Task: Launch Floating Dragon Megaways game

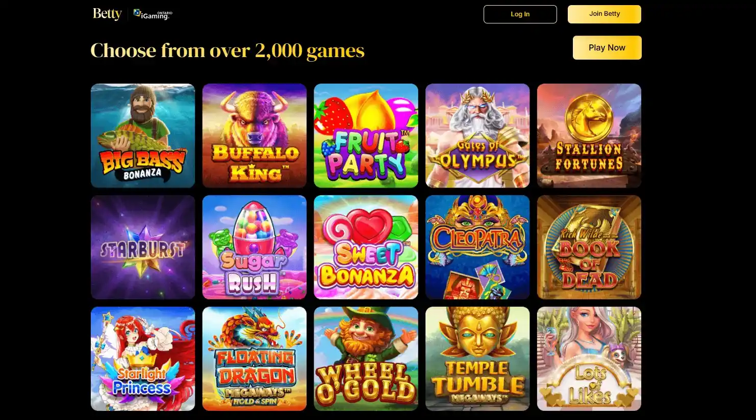Action: pyautogui.click(x=255, y=359)
